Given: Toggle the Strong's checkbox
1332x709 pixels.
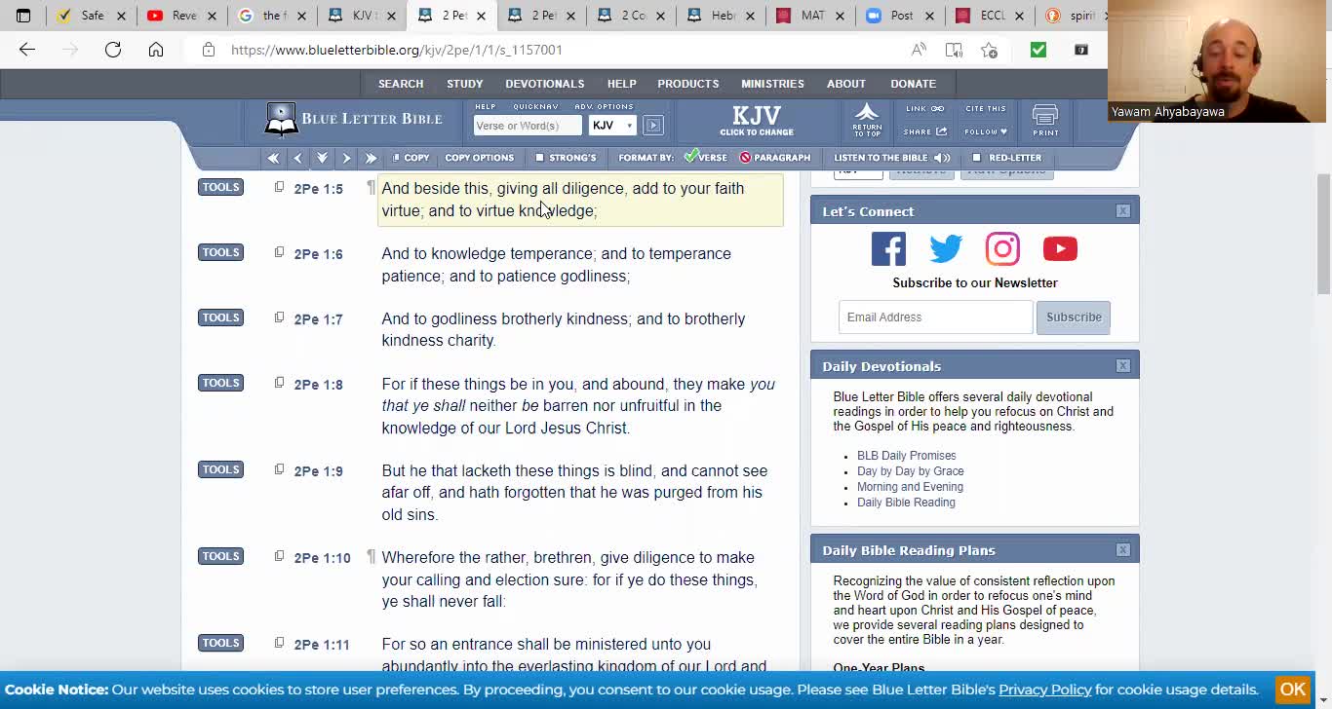Looking at the screenshot, I should (539, 158).
